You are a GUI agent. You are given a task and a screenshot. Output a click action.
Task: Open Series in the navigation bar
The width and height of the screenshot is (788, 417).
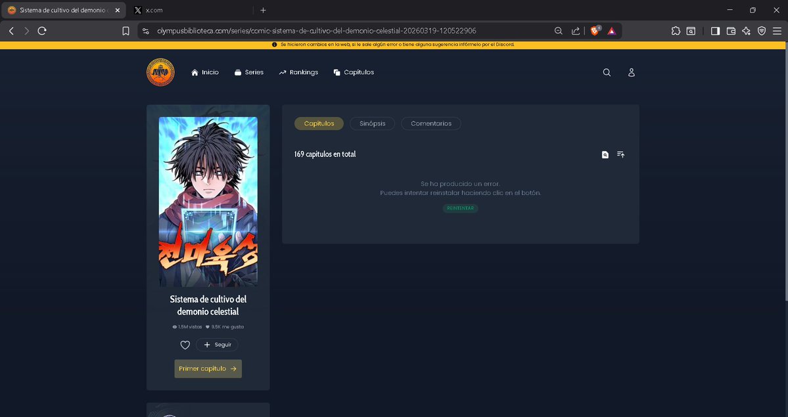click(x=249, y=72)
